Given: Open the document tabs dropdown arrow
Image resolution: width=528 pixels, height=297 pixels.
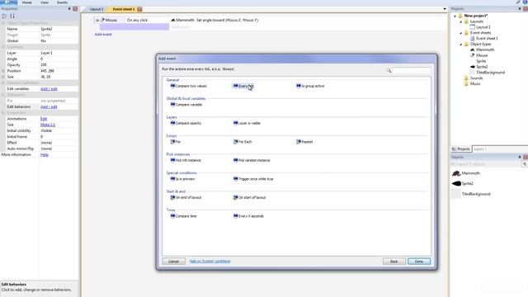Looking at the screenshot, I should [x=445, y=9].
